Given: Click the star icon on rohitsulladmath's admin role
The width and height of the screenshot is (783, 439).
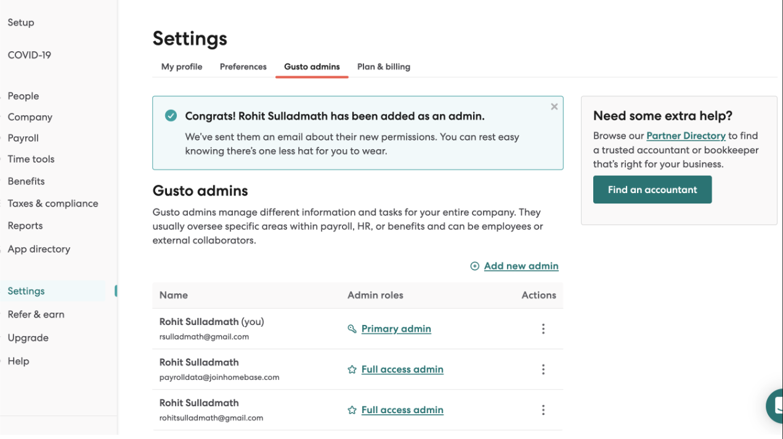Looking at the screenshot, I should click(x=352, y=409).
